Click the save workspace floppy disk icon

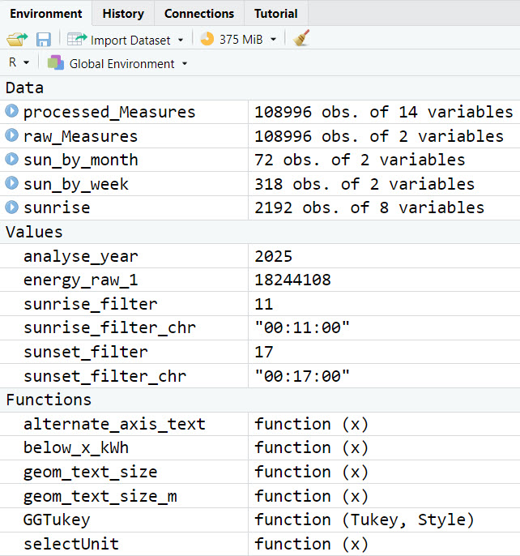[x=43, y=39]
